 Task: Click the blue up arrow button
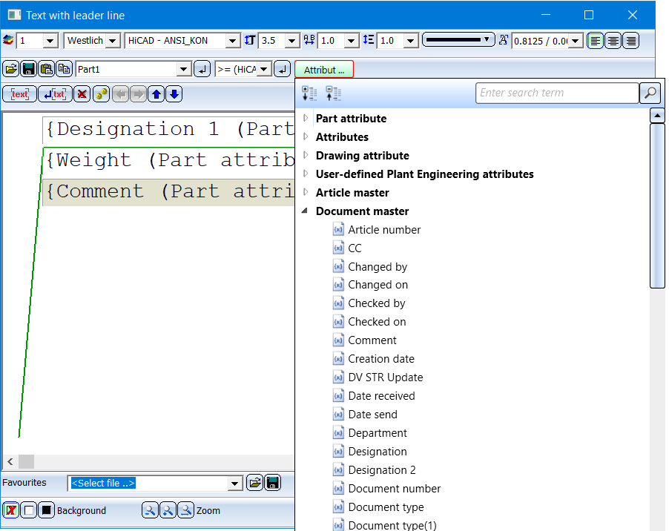click(x=156, y=94)
